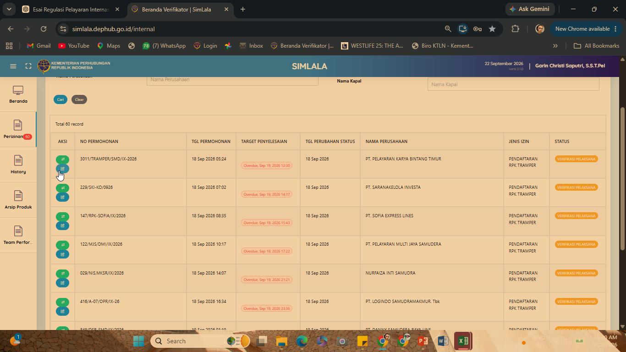Image resolution: width=626 pixels, height=352 pixels.
Task: Open the hamburger sidebar menu
Action: [13, 66]
